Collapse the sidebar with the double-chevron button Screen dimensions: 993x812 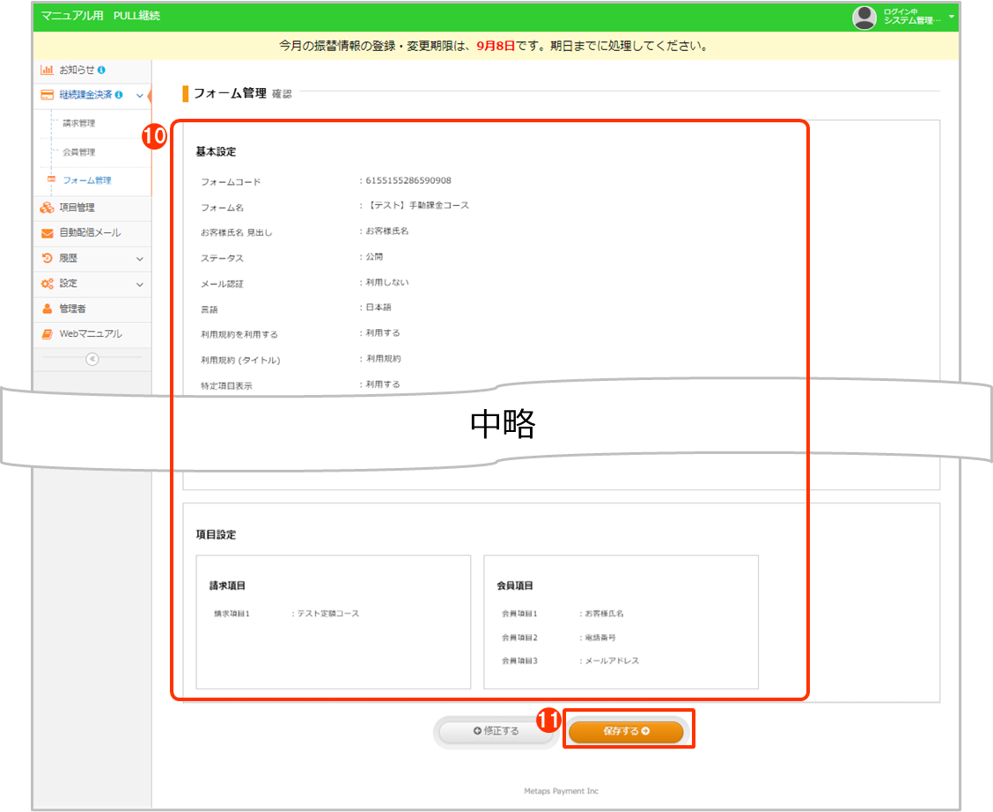tap(92, 358)
